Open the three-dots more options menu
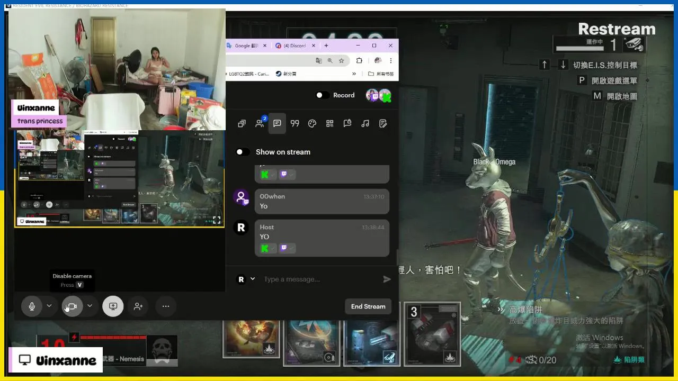The image size is (678, 381). click(x=166, y=306)
